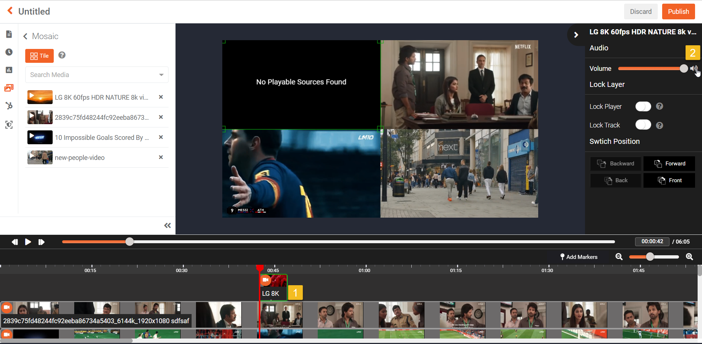This screenshot has height=344, width=702.
Task: Remove new-people-video from media list
Action: [161, 157]
